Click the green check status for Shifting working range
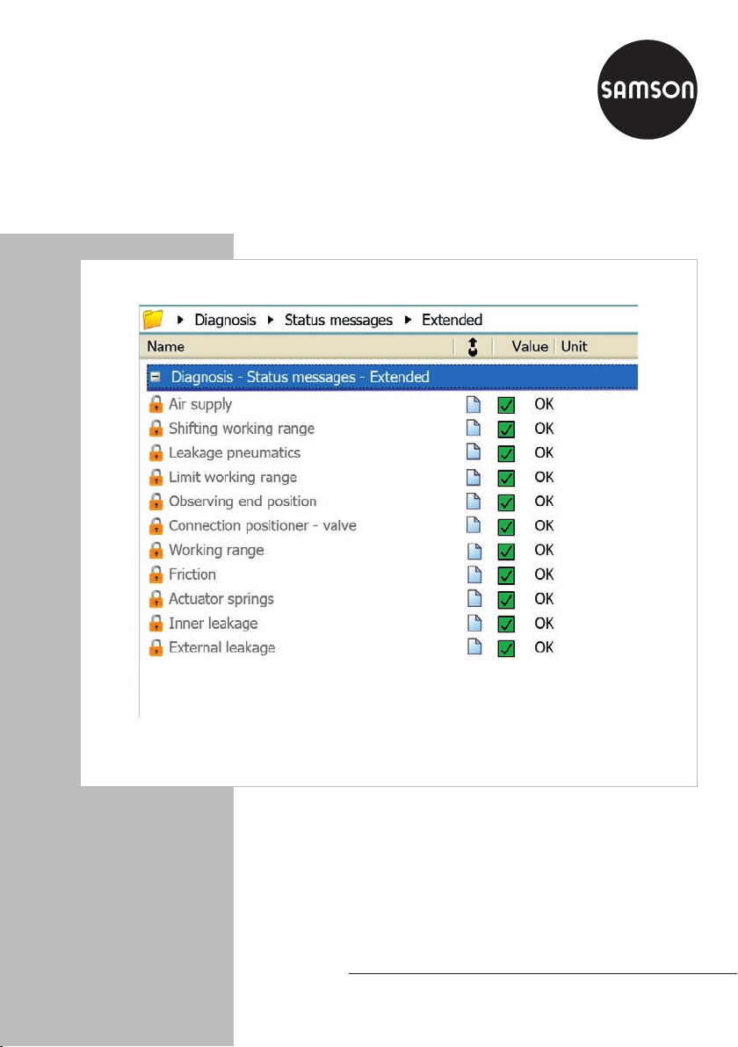Screen dimensions: 738x1047 point(506,430)
